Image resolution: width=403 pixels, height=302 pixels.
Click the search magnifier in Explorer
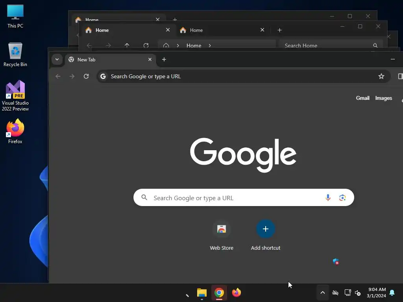[375, 46]
